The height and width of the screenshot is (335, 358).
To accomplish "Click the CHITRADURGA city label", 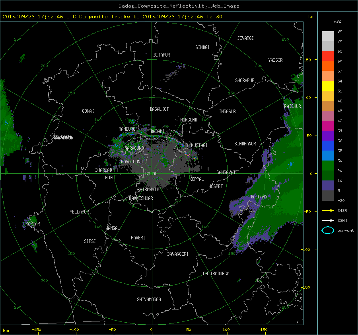I will coord(216,274).
